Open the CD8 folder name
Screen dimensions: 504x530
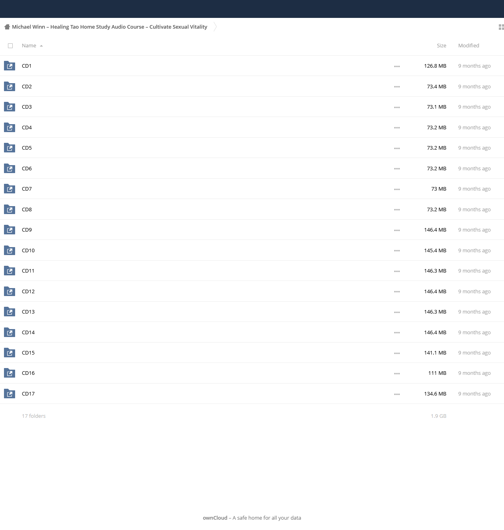click(x=27, y=209)
